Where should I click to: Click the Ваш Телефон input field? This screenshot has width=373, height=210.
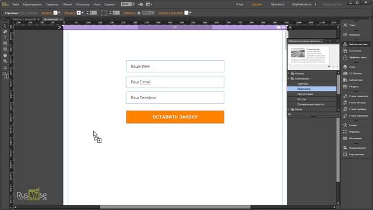coord(175,97)
